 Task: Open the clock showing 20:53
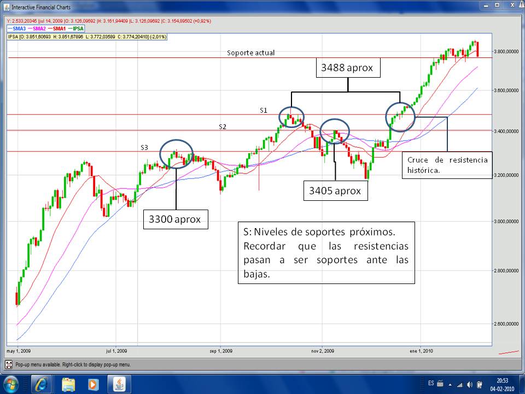click(x=502, y=385)
